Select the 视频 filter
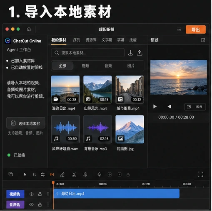This screenshot has height=211, width=212. tap(85, 66)
